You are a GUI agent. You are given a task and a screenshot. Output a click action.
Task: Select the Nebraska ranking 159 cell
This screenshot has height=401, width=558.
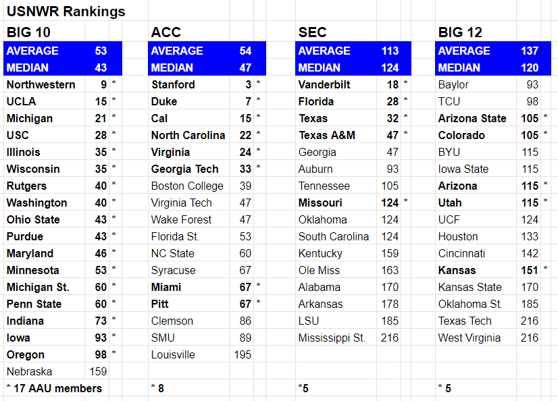click(x=98, y=371)
